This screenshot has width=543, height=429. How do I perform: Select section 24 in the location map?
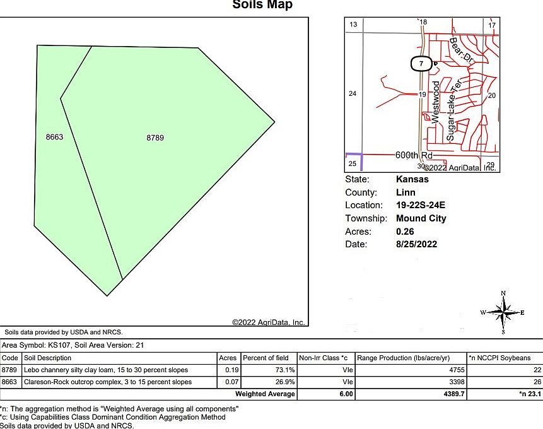pos(352,93)
